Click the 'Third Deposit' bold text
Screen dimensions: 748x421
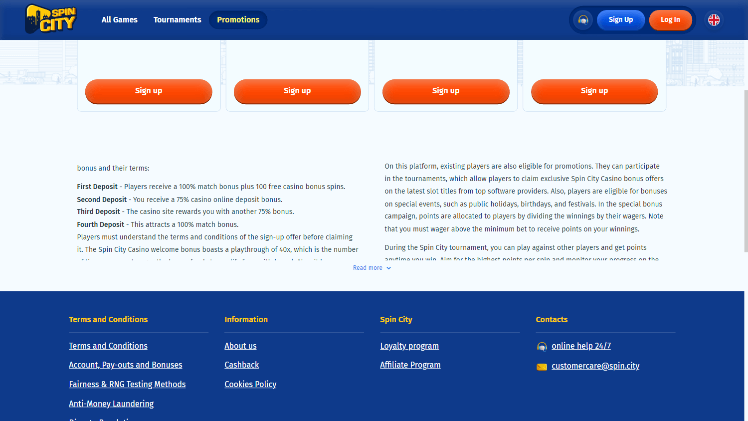(x=98, y=211)
